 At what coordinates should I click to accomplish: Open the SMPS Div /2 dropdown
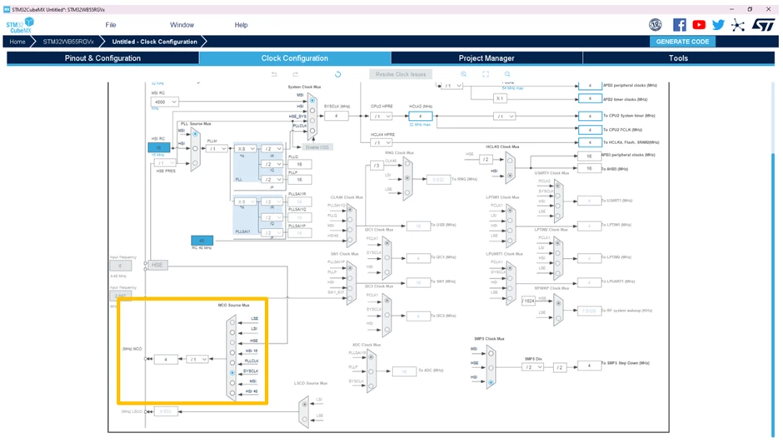532,367
